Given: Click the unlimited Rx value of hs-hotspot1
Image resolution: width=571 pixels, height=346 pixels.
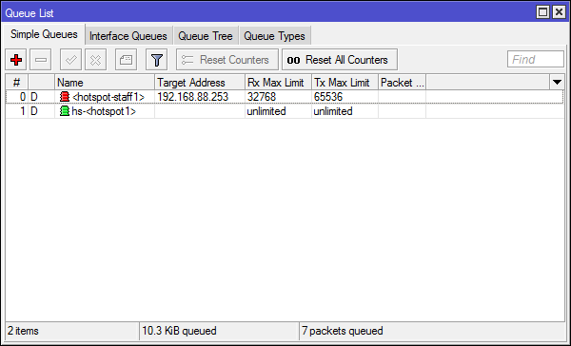Looking at the screenshot, I should 266,111.
